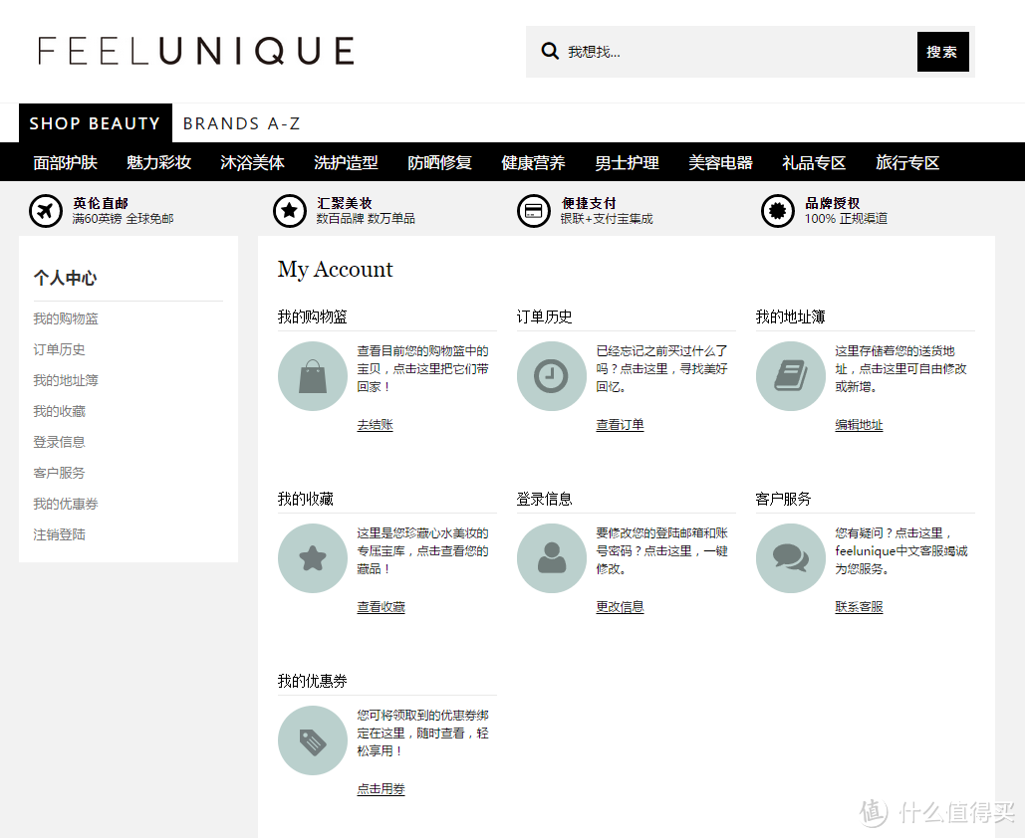Screen dimensions: 1025x838
Task: Click the 查看收藏 link
Action: (x=382, y=607)
